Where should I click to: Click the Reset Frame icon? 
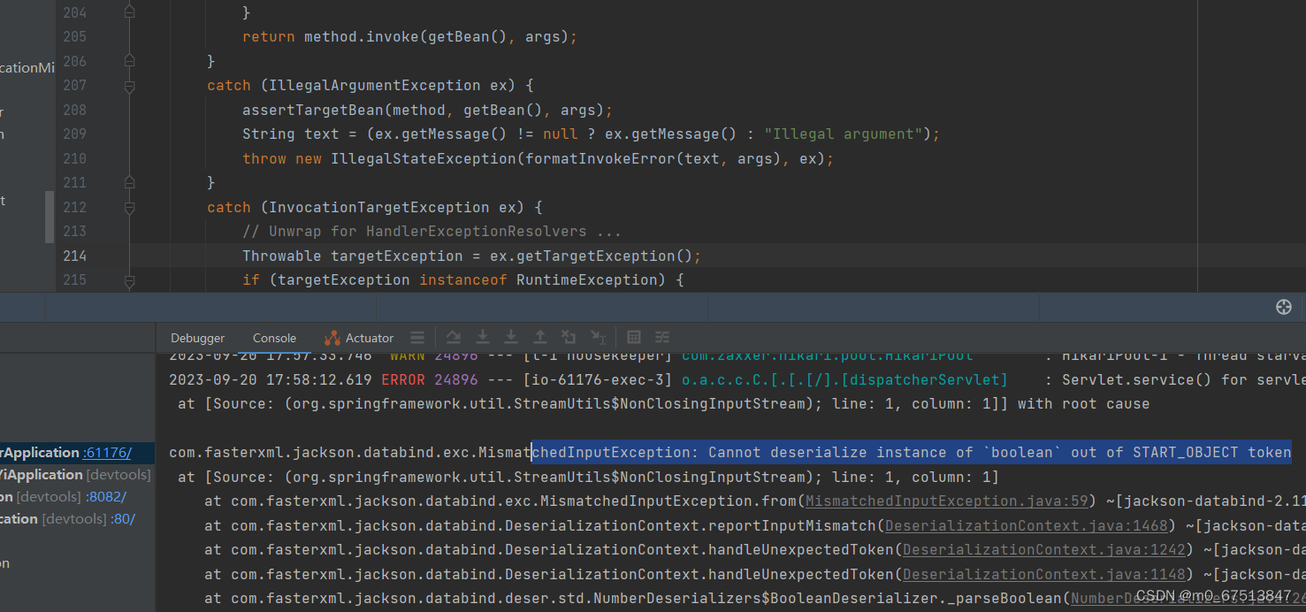pos(568,337)
